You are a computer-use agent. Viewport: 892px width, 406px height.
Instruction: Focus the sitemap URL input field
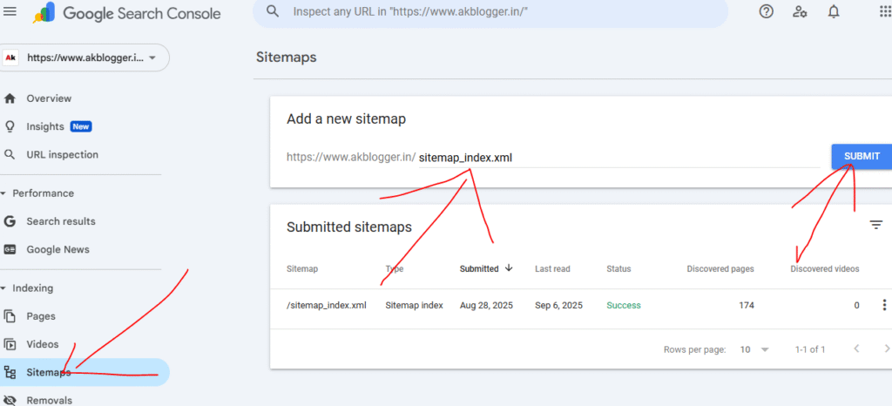tap(618, 158)
